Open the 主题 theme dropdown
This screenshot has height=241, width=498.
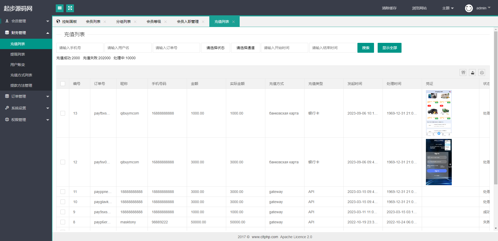tap(448, 8)
